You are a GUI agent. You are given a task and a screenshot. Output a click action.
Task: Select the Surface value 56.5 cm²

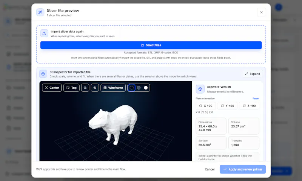click(x=205, y=145)
